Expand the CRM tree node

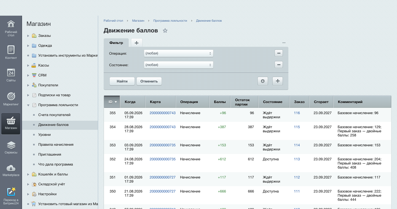point(28,75)
